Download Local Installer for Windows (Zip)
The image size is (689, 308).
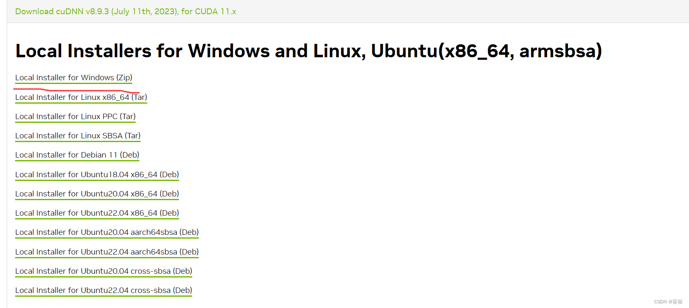point(73,77)
